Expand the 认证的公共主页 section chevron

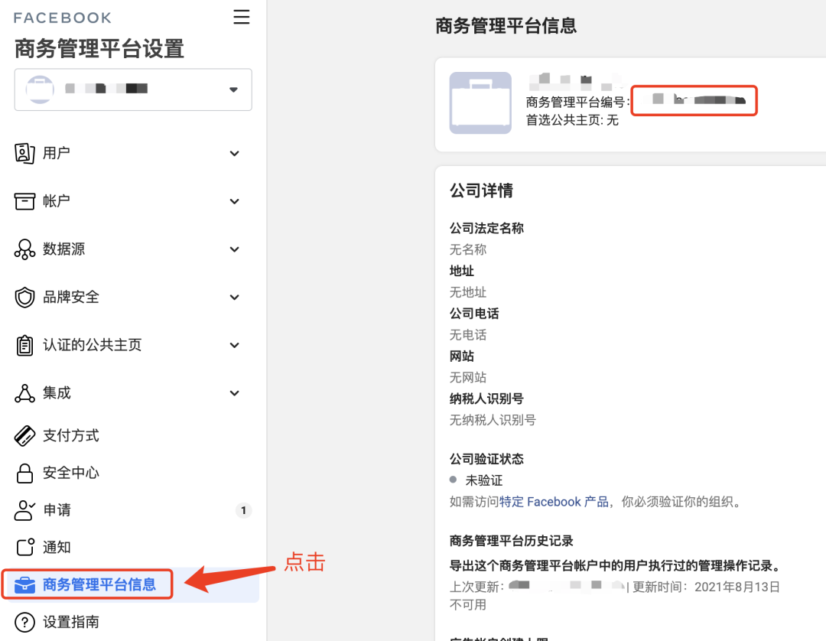point(235,345)
